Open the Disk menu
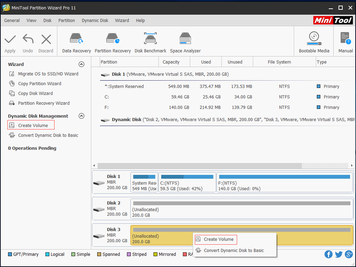The height and width of the screenshot is (267, 356). tap(48, 20)
